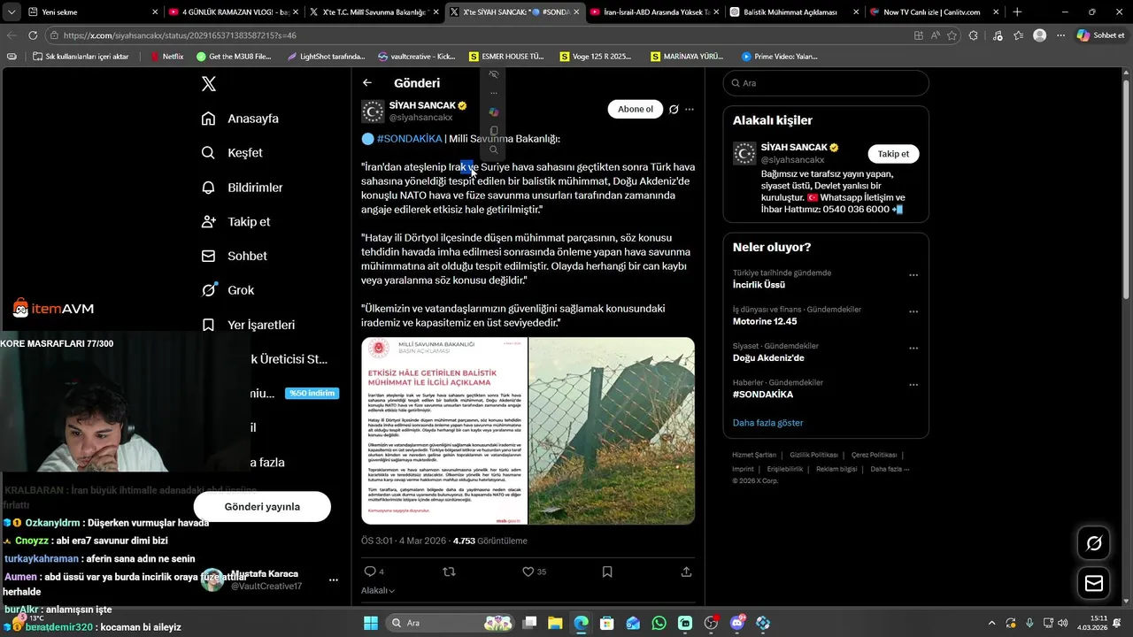Click the floating messages envelope button

click(1094, 584)
